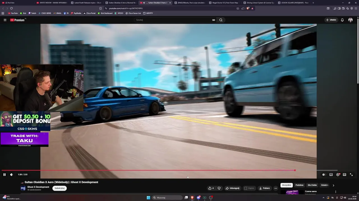
Task: Click the Utwórz create button
Action: point(331,20)
